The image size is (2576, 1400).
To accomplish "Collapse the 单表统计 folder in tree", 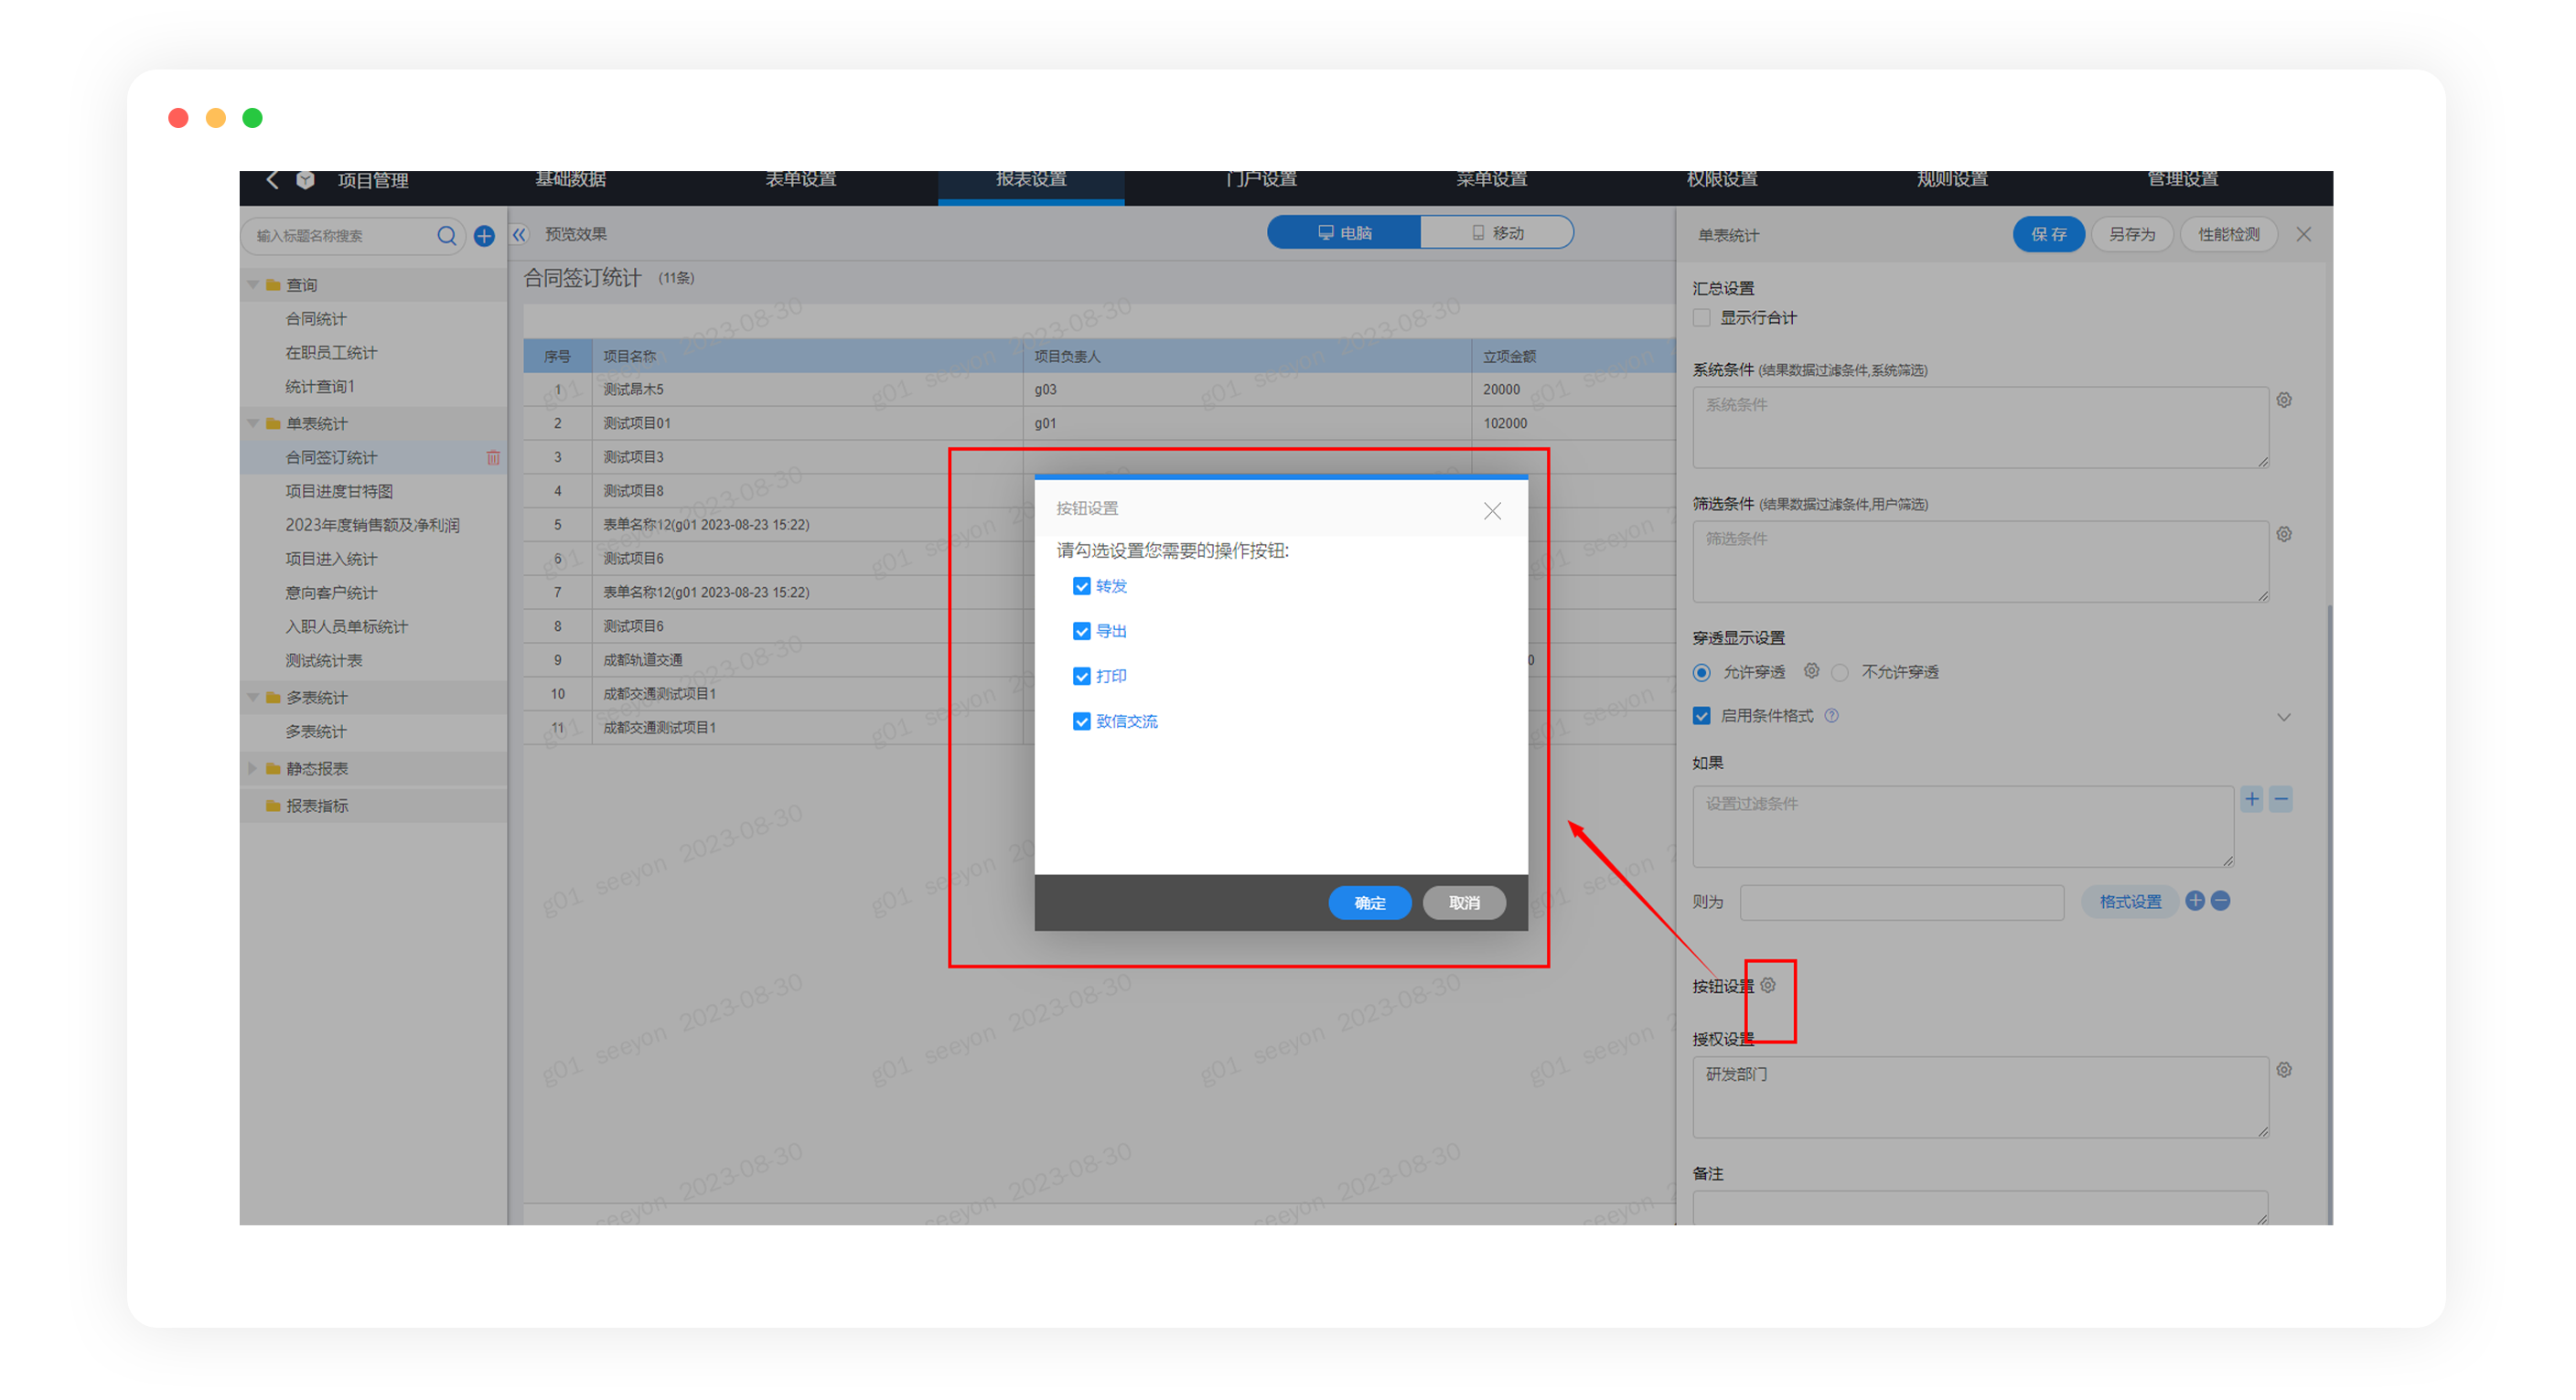I will click(x=253, y=423).
